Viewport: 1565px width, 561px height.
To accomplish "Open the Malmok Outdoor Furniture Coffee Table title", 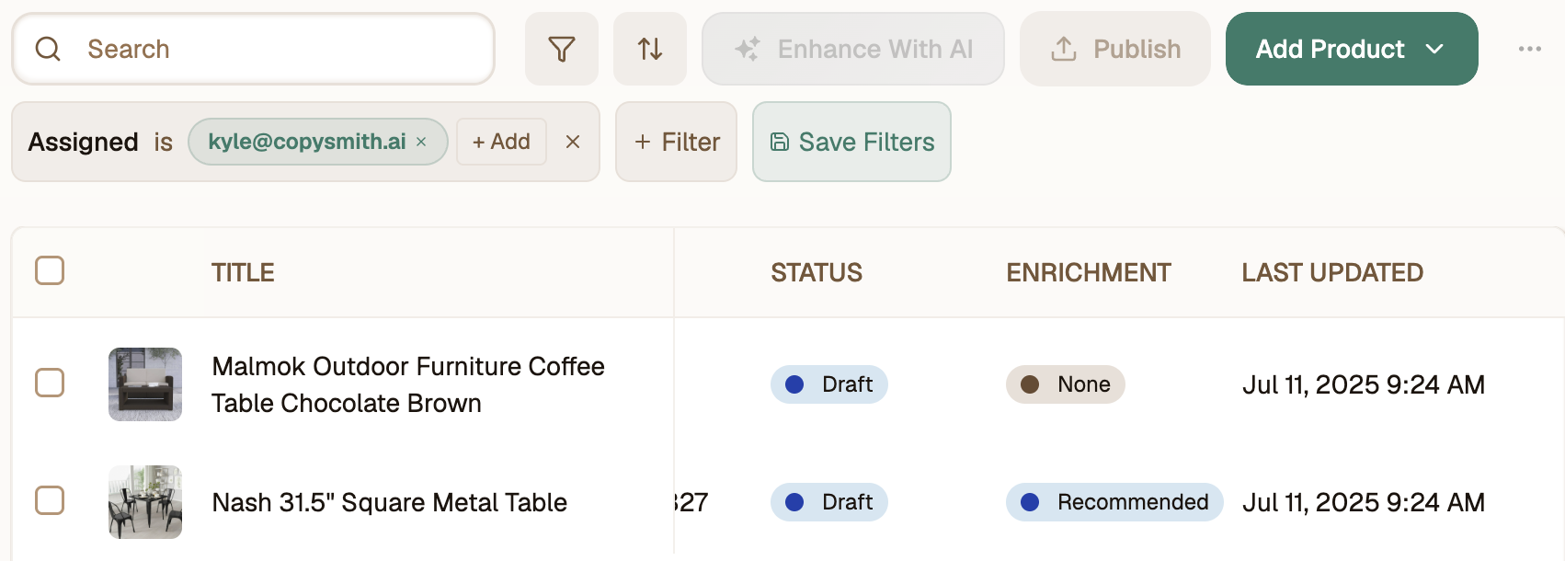I will (x=408, y=384).
